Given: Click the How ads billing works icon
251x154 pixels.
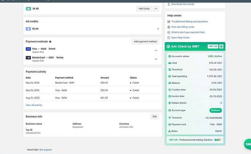Looking at the screenshot, I should point(168,27).
